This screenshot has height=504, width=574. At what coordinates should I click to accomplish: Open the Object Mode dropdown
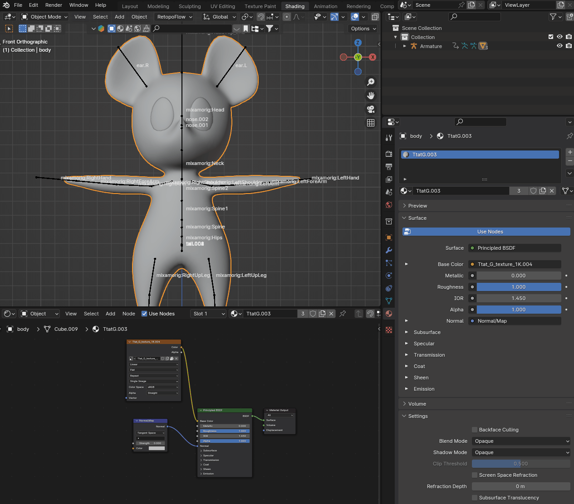44,17
